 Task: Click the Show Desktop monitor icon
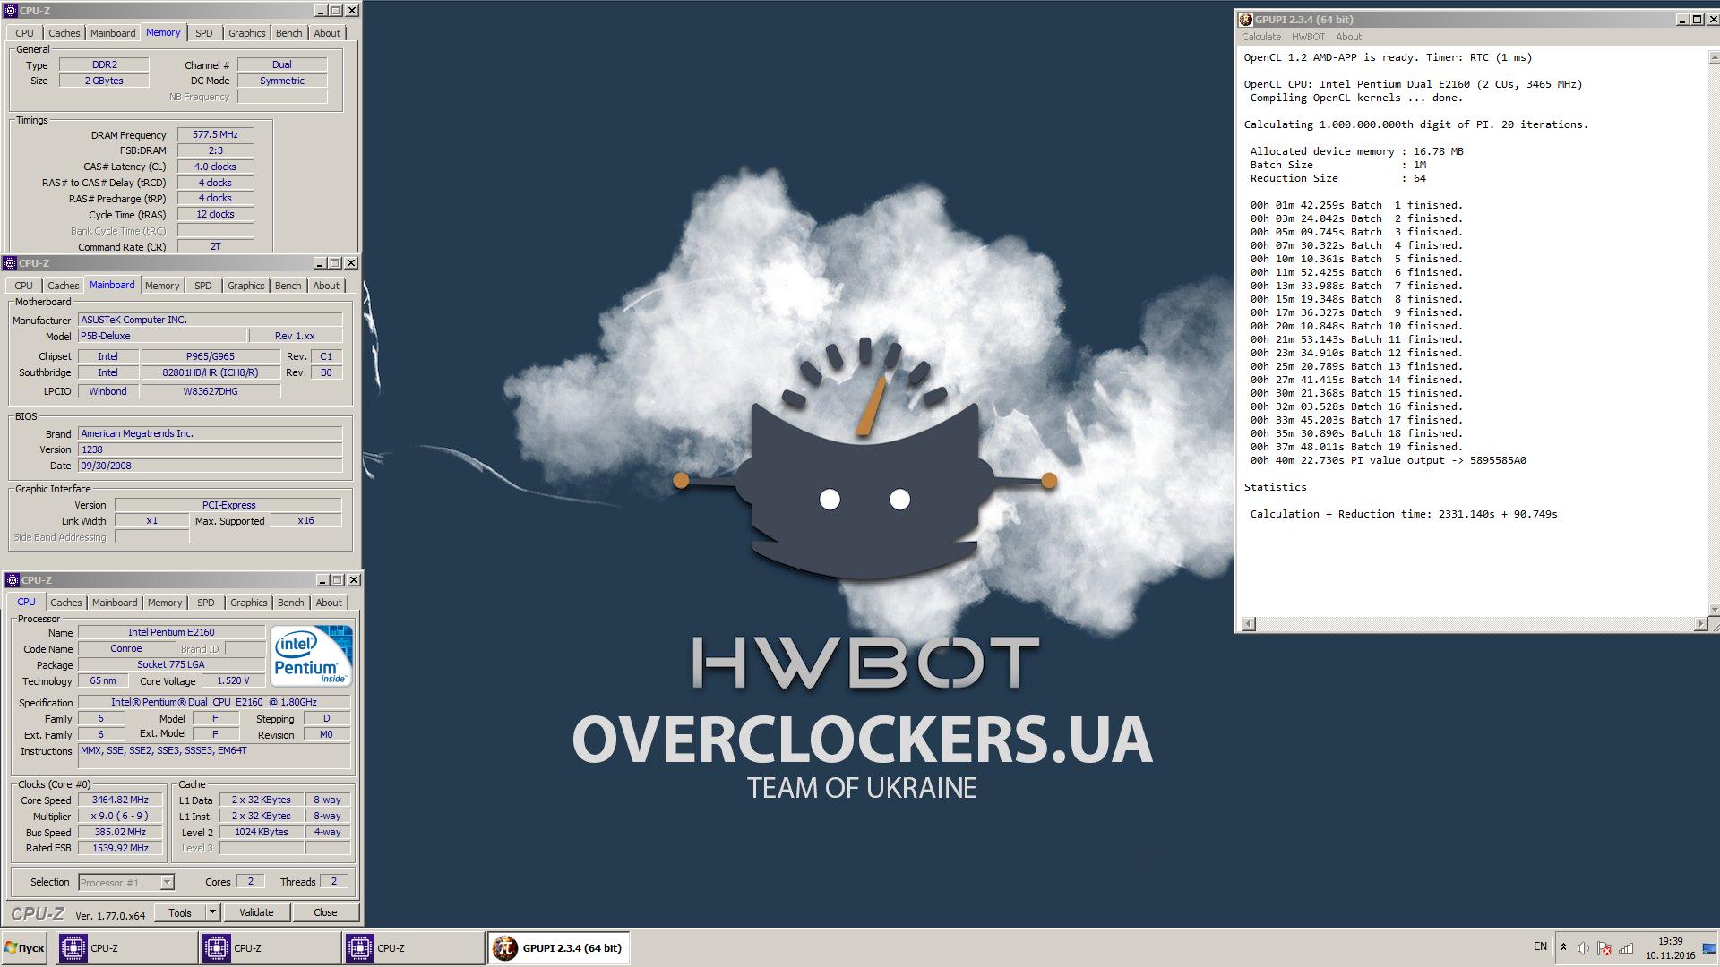tap(1709, 948)
